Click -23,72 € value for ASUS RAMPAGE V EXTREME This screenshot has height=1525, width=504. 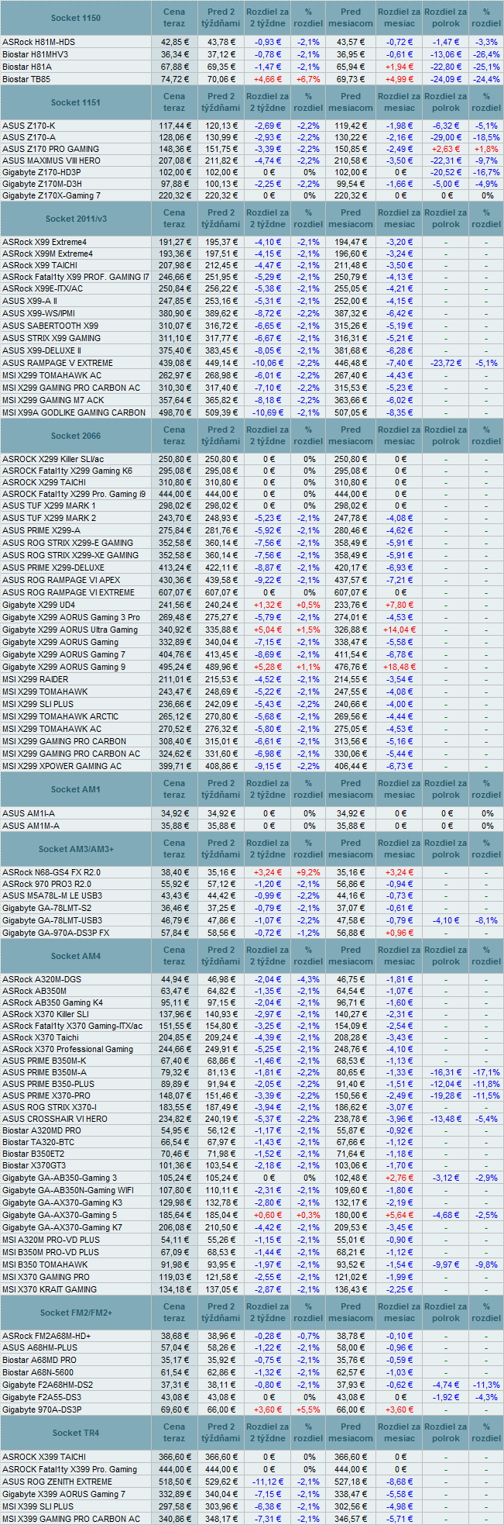446,363
